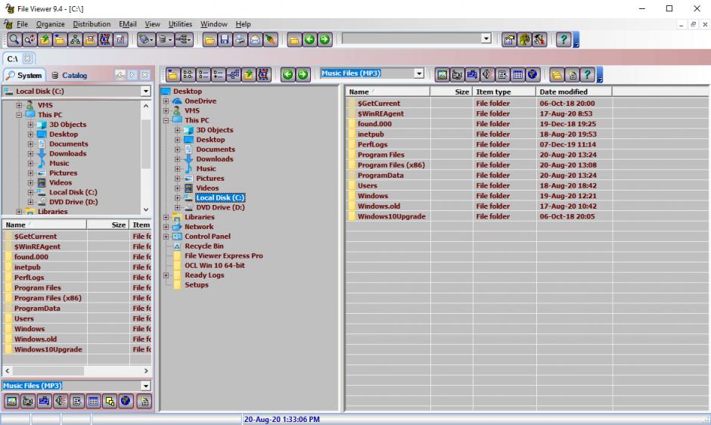Viewport: 711px width, 425px height.
Task: Expand the Libraries node in the center tree
Action: click(166, 217)
